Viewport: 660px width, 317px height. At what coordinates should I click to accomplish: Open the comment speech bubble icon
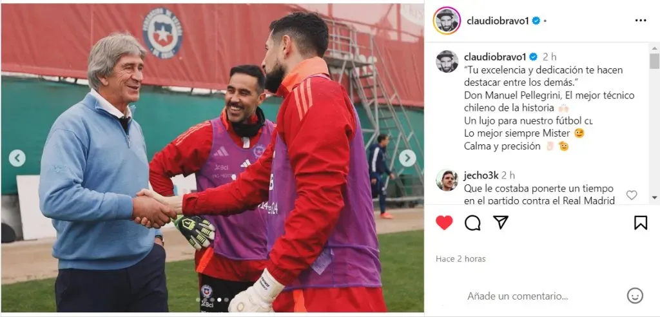click(x=472, y=222)
